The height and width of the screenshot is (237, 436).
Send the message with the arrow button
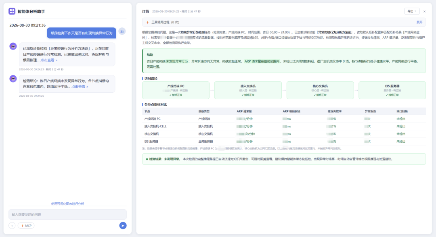tap(123, 226)
